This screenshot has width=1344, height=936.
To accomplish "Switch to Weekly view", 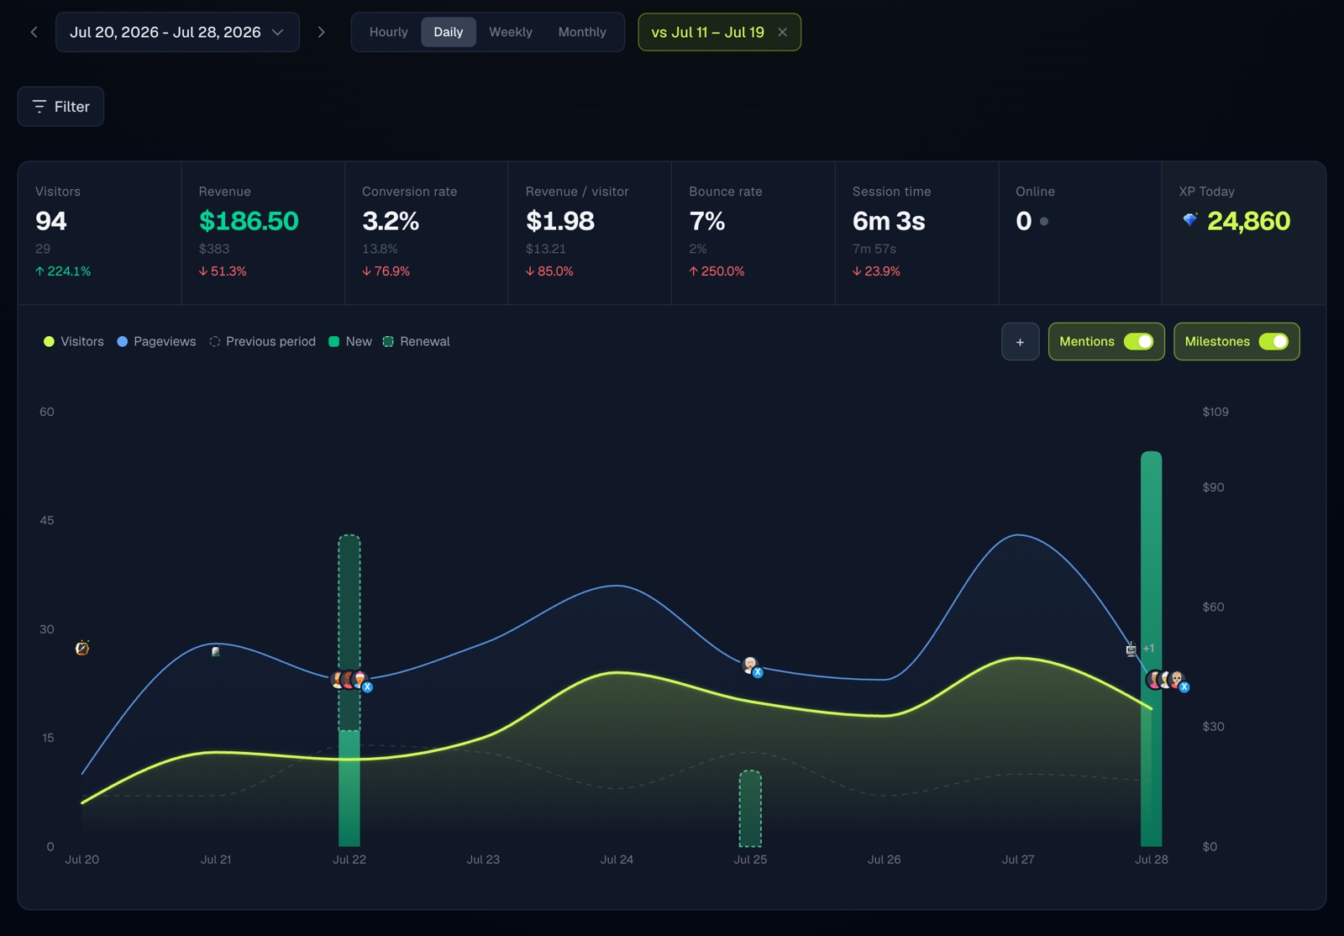I will coord(511,32).
